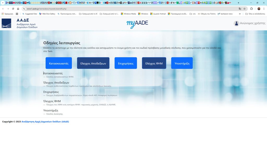Click the translate page icon in address bar
This screenshot has width=267, height=143.
(240, 9)
